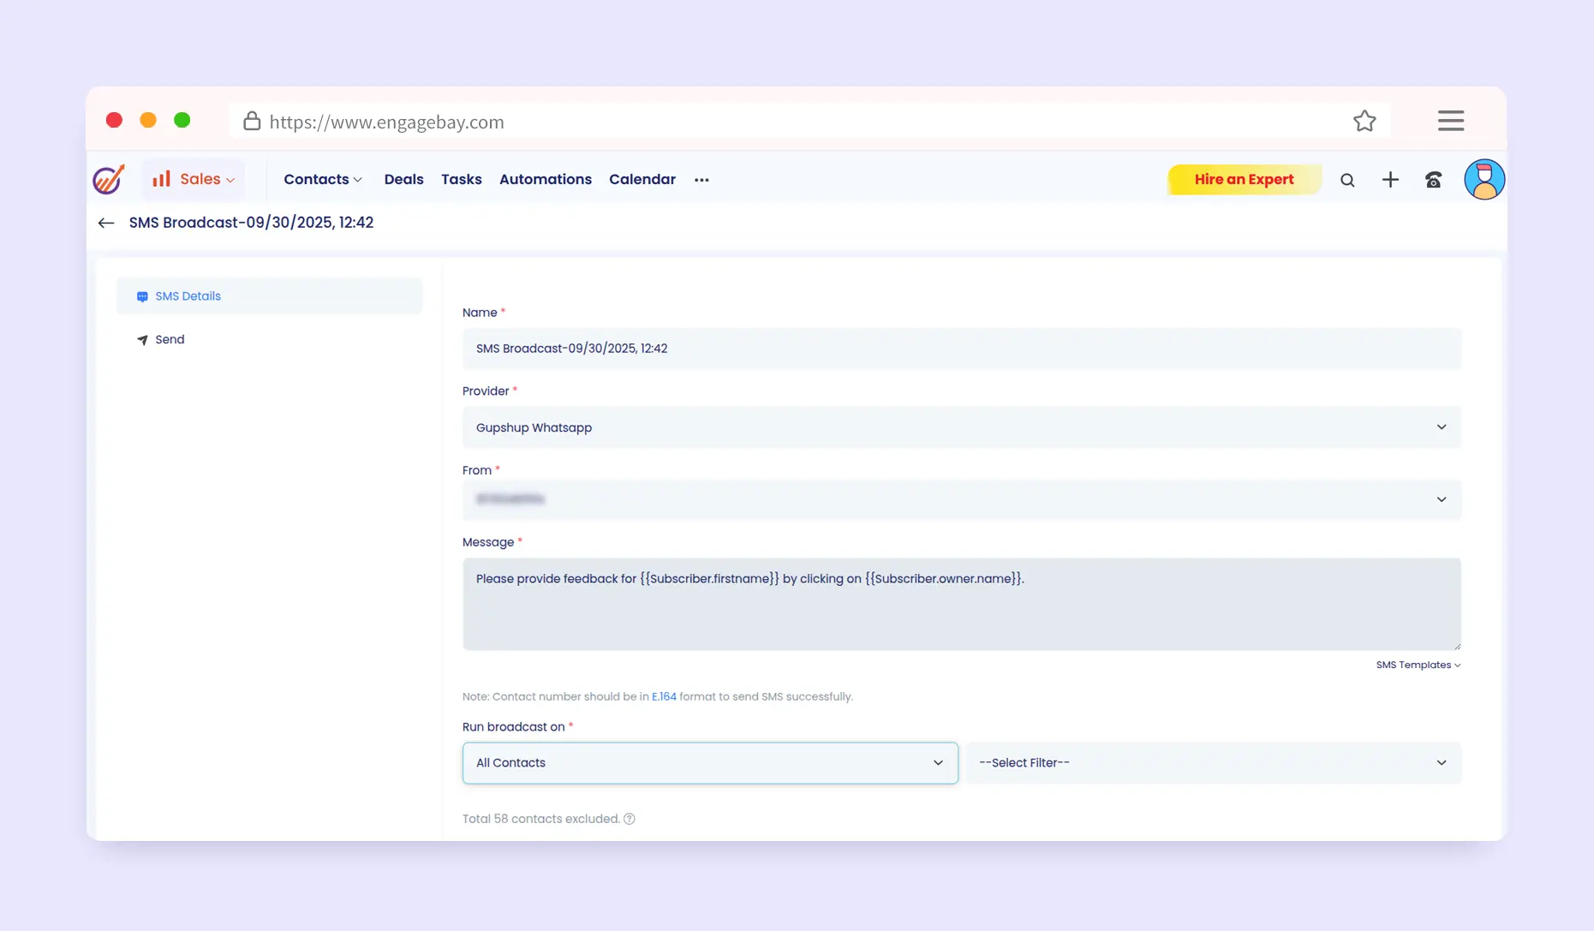
Task: Expand the Run broadcast on All Contacts dropdown
Action: point(709,763)
